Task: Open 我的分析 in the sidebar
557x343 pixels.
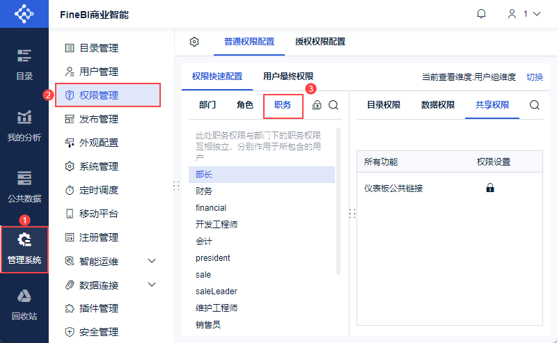Action: coord(24,126)
